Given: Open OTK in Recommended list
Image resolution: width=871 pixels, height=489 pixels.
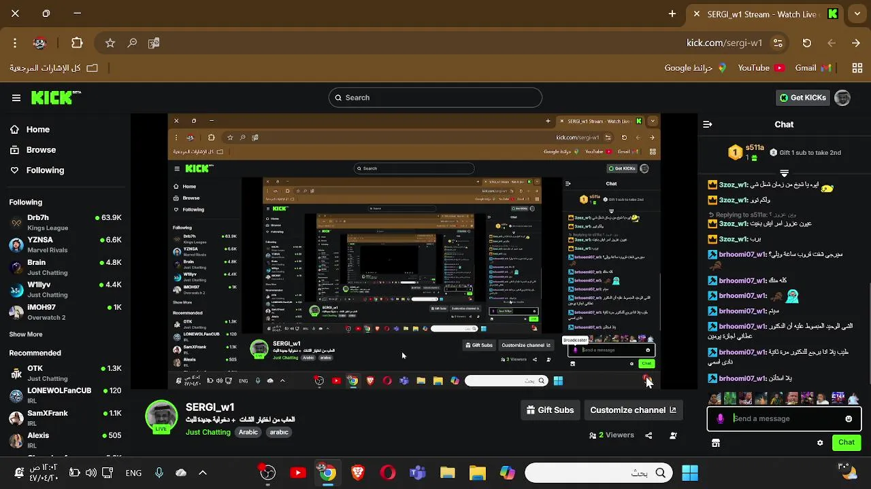Looking at the screenshot, I should [x=65, y=373].
